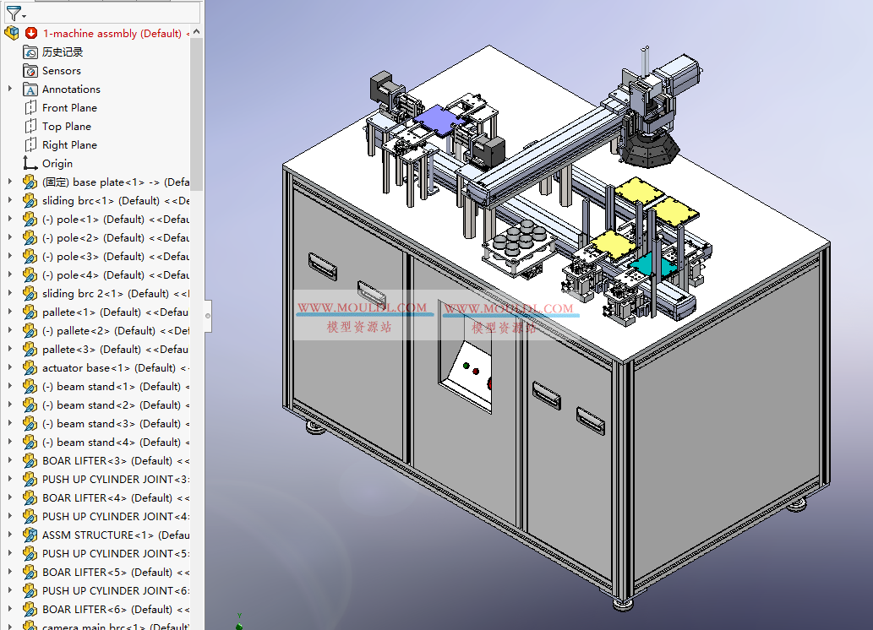Click the red rebuild error icon
Screen dimensions: 873x630
[x=31, y=34]
